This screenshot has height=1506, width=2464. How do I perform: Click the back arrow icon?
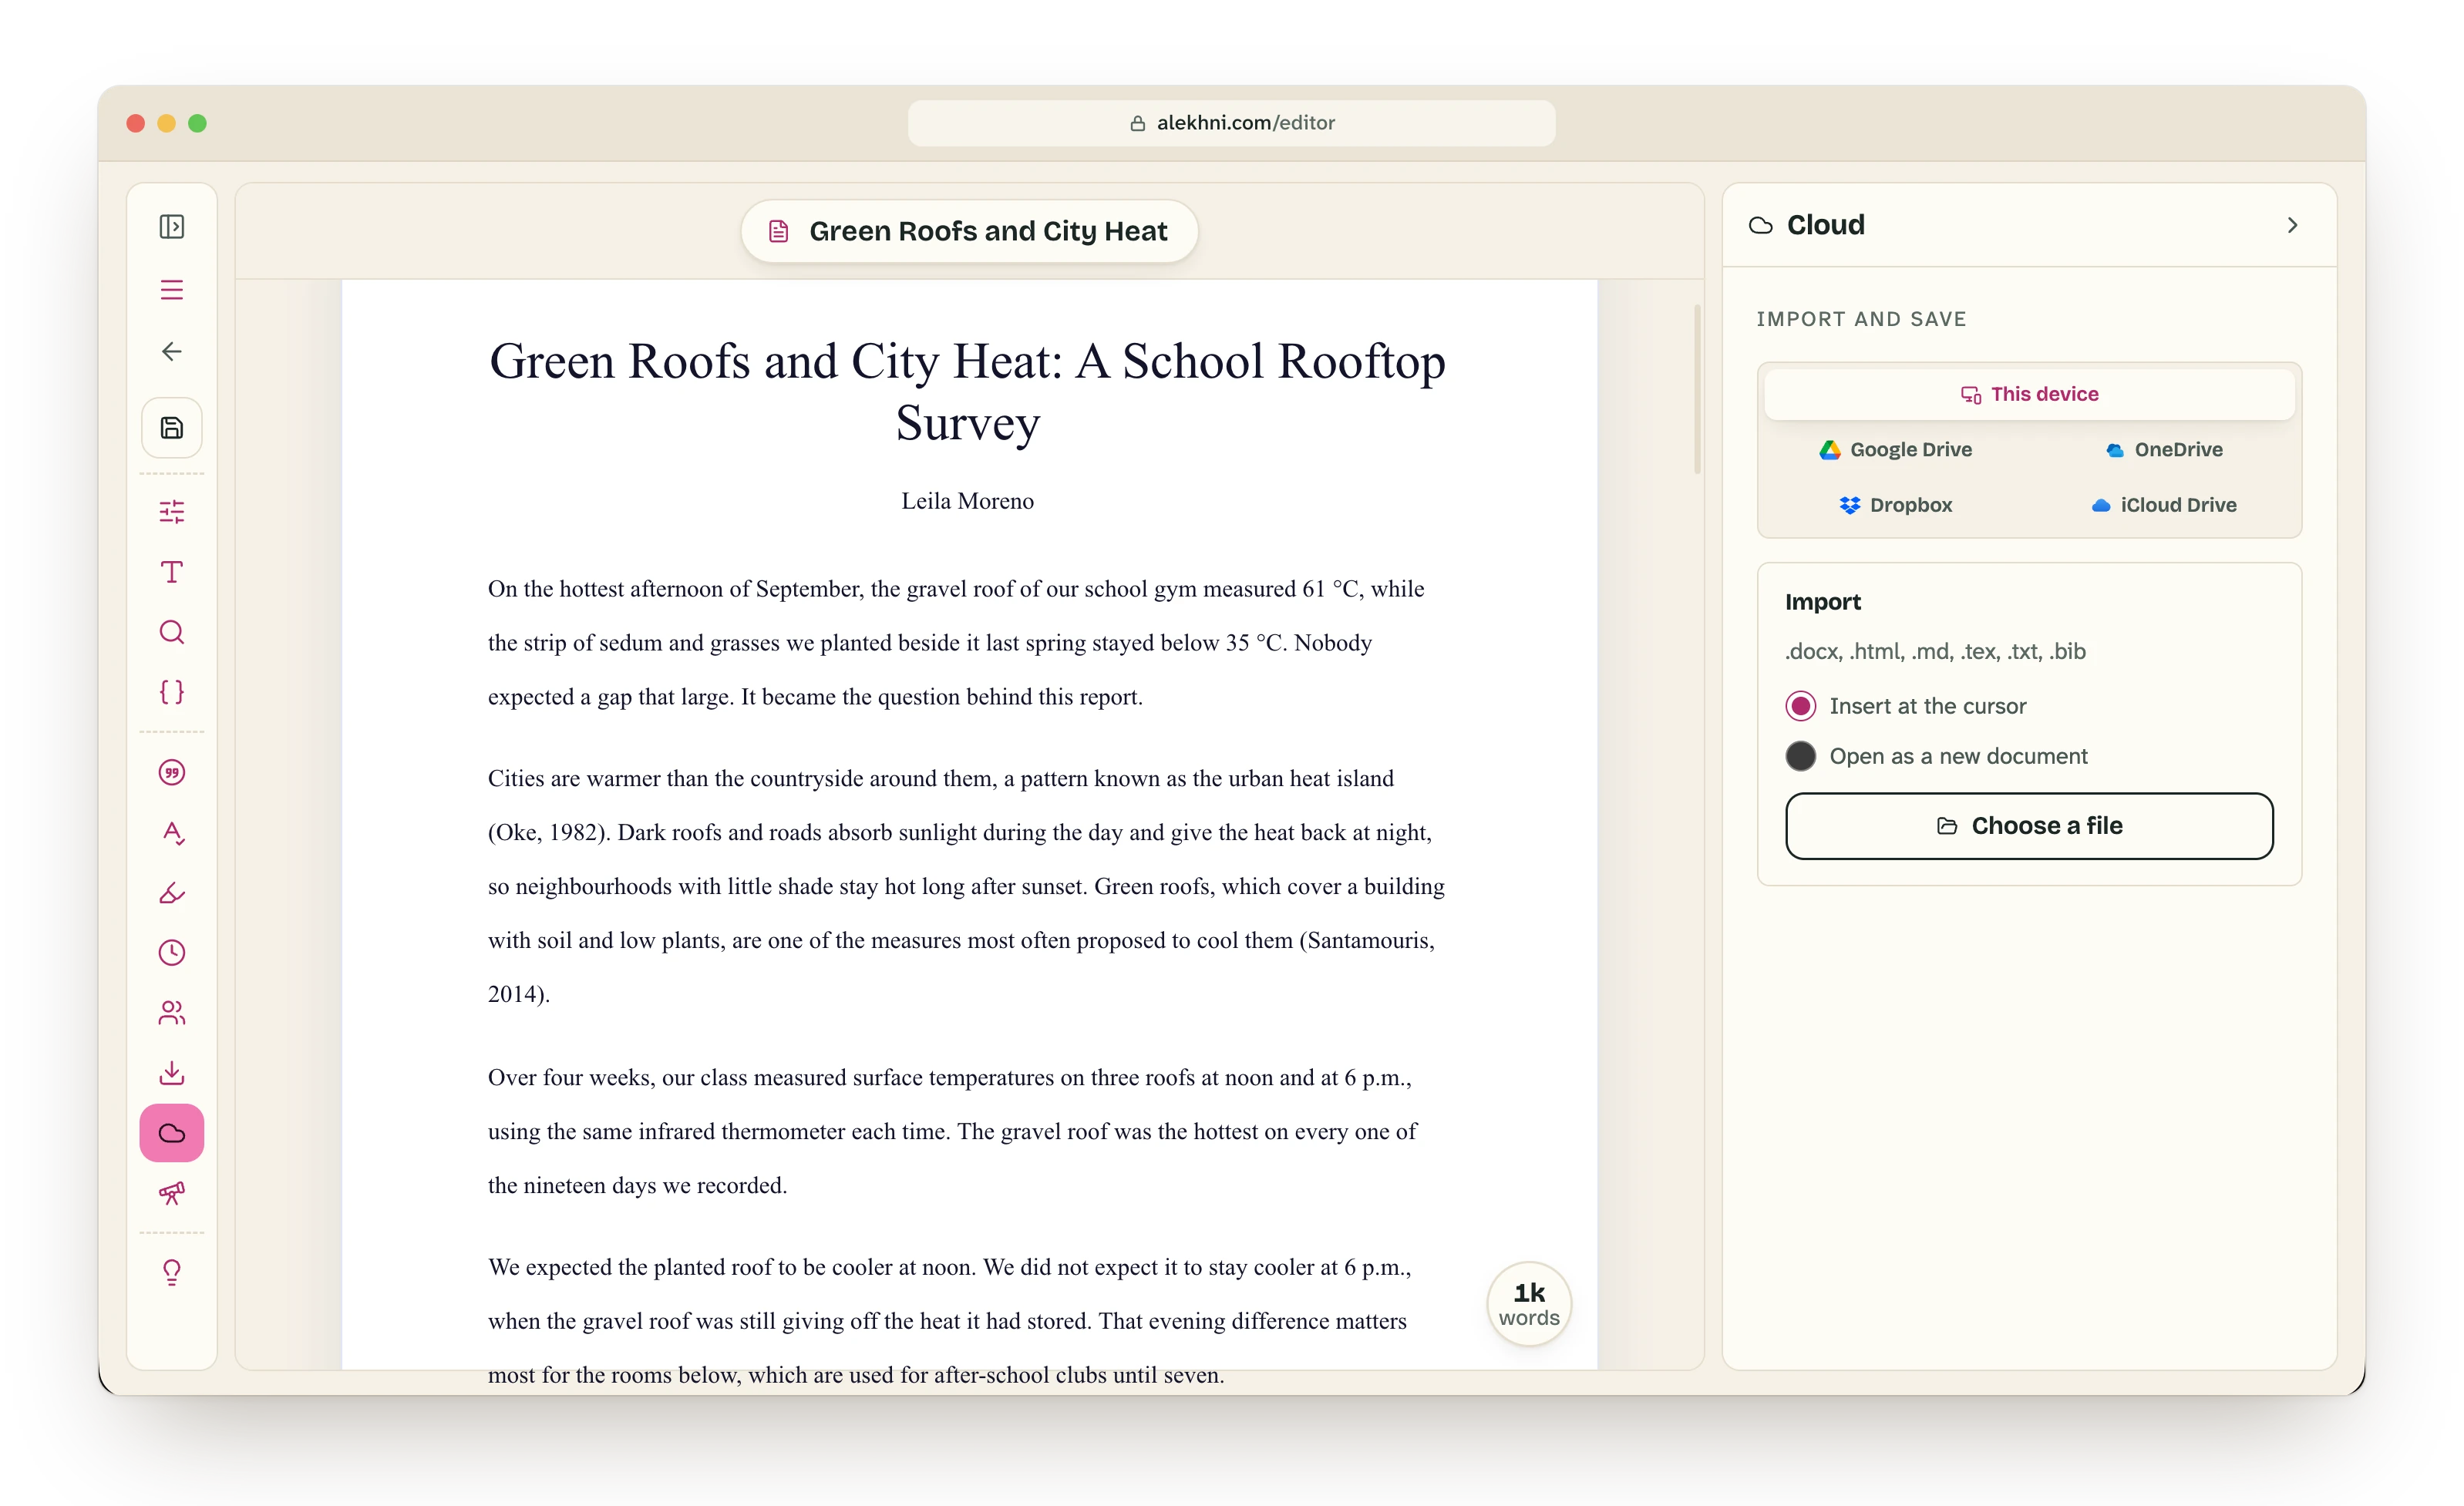coord(172,351)
